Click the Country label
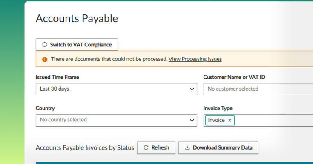This screenshot has height=164, width=313. (x=45, y=108)
